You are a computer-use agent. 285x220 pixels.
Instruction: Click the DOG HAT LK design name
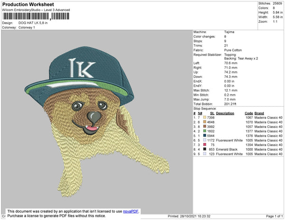click(x=34, y=22)
